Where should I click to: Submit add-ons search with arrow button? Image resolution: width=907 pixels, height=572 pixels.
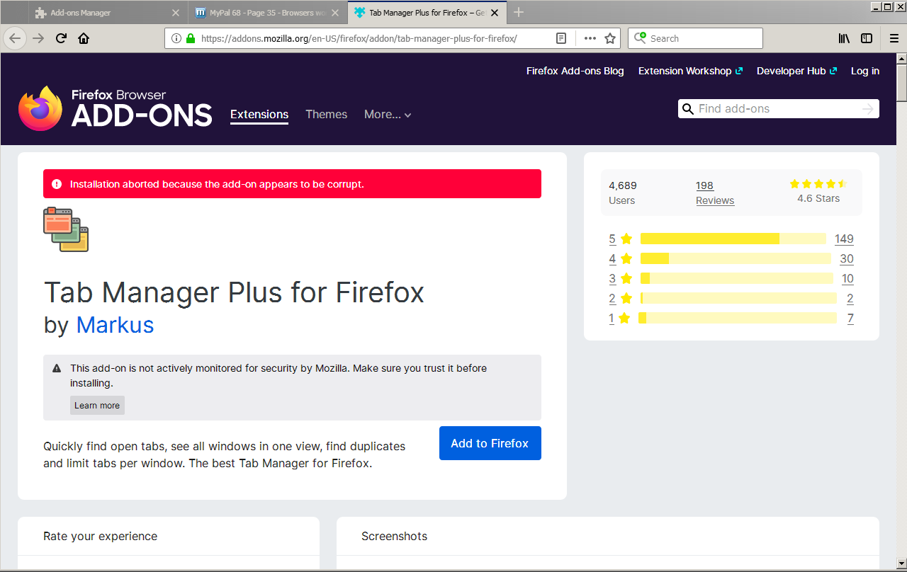[868, 108]
